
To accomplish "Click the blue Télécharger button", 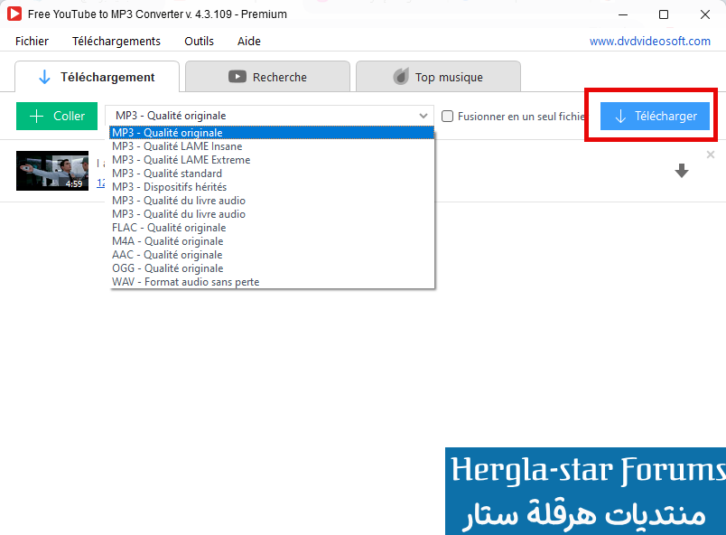I will [x=655, y=116].
